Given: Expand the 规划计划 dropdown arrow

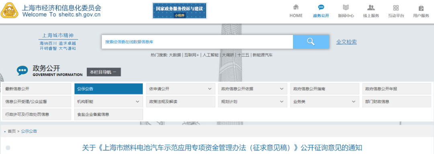Looking at the screenshot, I should (x=281, y=102).
